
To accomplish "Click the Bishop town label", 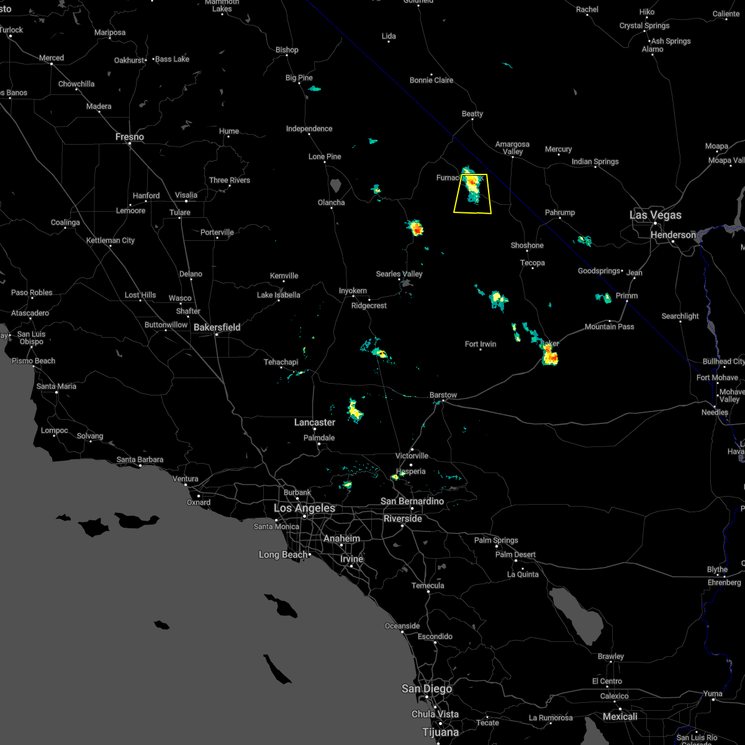I will [x=287, y=50].
